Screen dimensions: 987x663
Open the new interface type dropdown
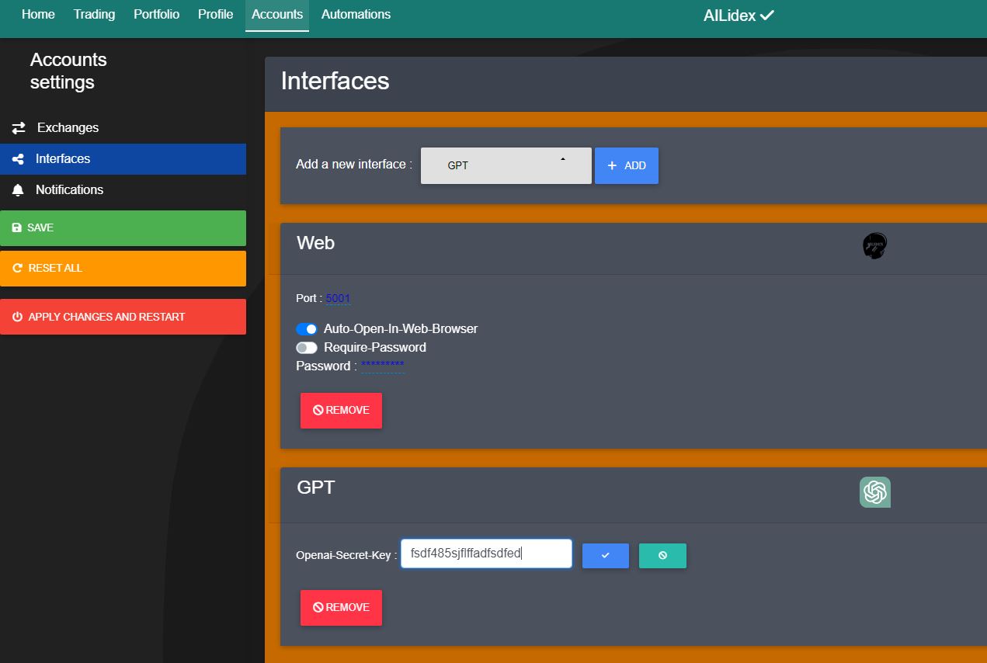505,165
